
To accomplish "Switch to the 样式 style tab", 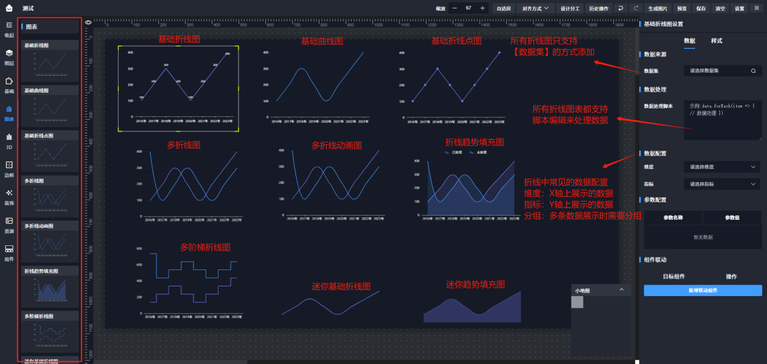I will 716,41.
